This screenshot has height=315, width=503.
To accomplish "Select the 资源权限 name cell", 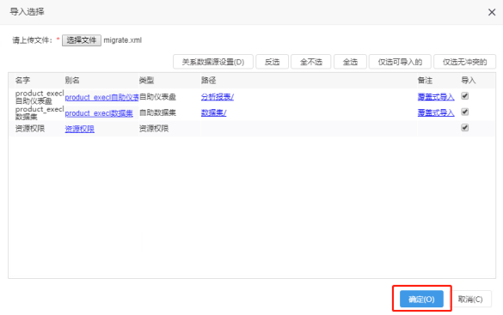I will [30, 129].
